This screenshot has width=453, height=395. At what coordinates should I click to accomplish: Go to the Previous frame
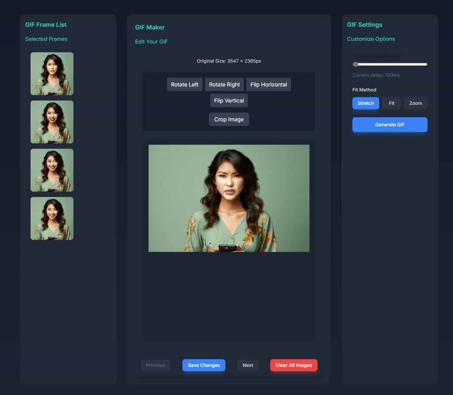[155, 365]
